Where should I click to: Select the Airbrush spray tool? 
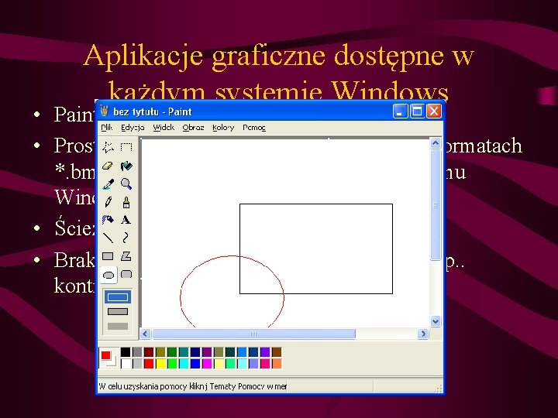[x=108, y=220]
